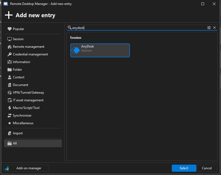Click the AnyDesk diamond logo icon
The height and width of the screenshot is (175, 221).
pyautogui.click(x=76, y=50)
